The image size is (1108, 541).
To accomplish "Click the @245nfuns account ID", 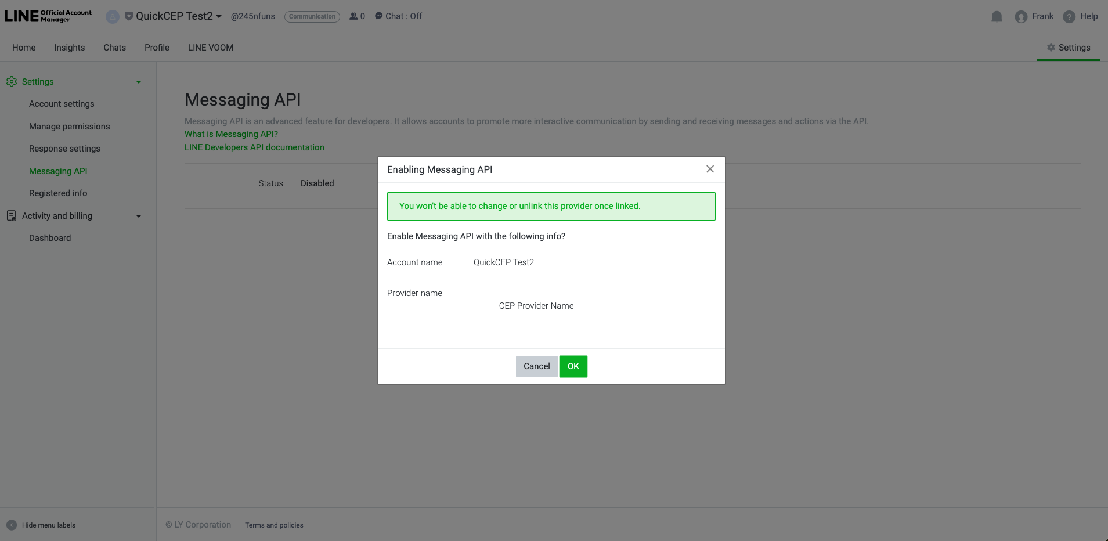I will [253, 16].
